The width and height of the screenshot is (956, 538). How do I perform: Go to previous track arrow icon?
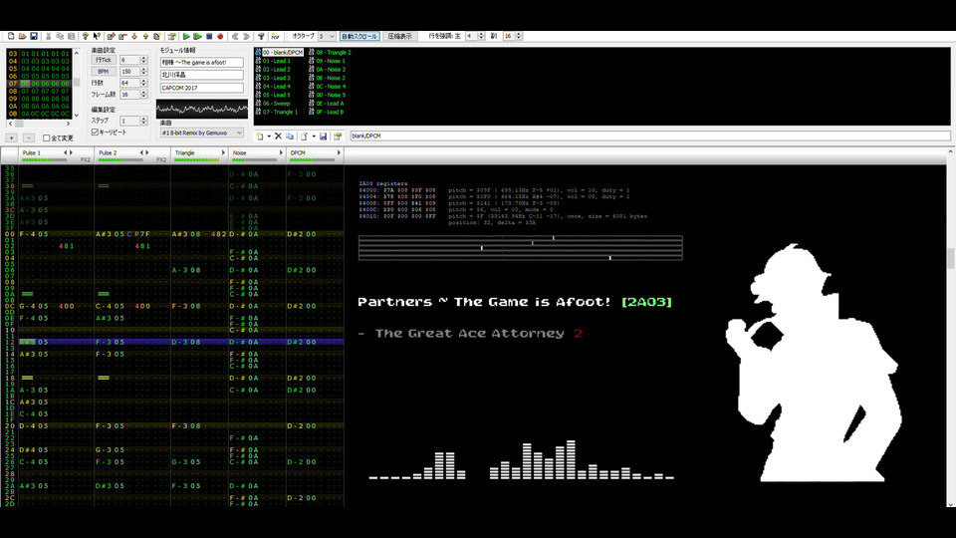coord(235,37)
